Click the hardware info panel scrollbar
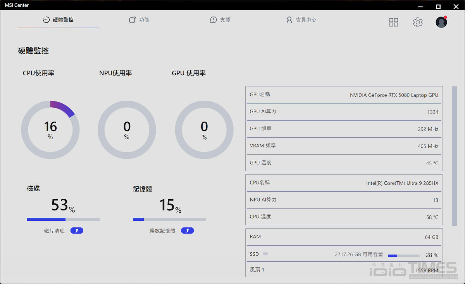The height and width of the screenshot is (284, 465). coord(455,156)
